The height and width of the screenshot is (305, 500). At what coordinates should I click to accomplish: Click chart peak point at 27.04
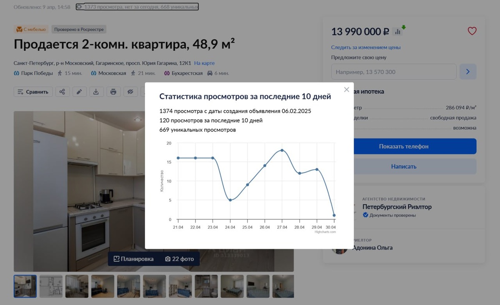point(282,150)
